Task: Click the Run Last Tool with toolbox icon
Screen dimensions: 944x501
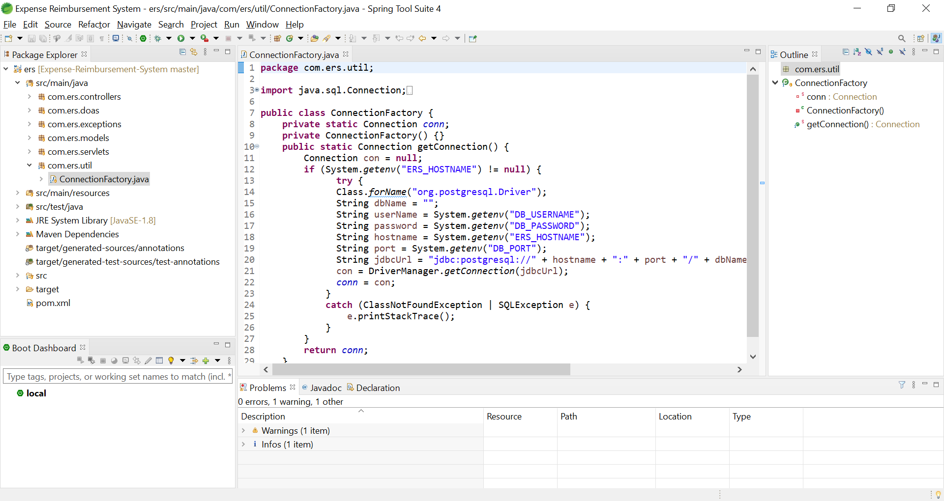Action: pyautogui.click(x=205, y=38)
